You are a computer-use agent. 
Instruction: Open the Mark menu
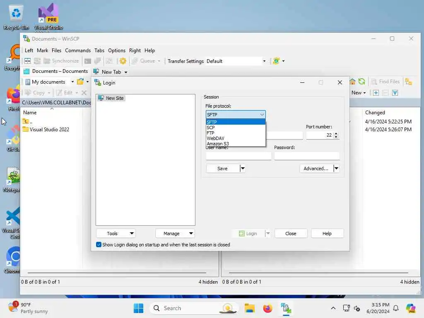[43, 51]
